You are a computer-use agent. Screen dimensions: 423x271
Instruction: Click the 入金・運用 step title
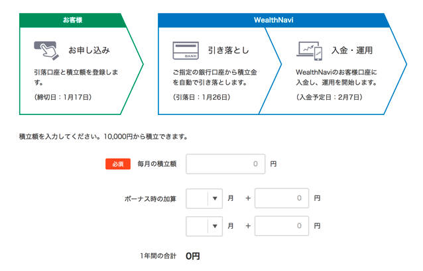[x=352, y=50]
